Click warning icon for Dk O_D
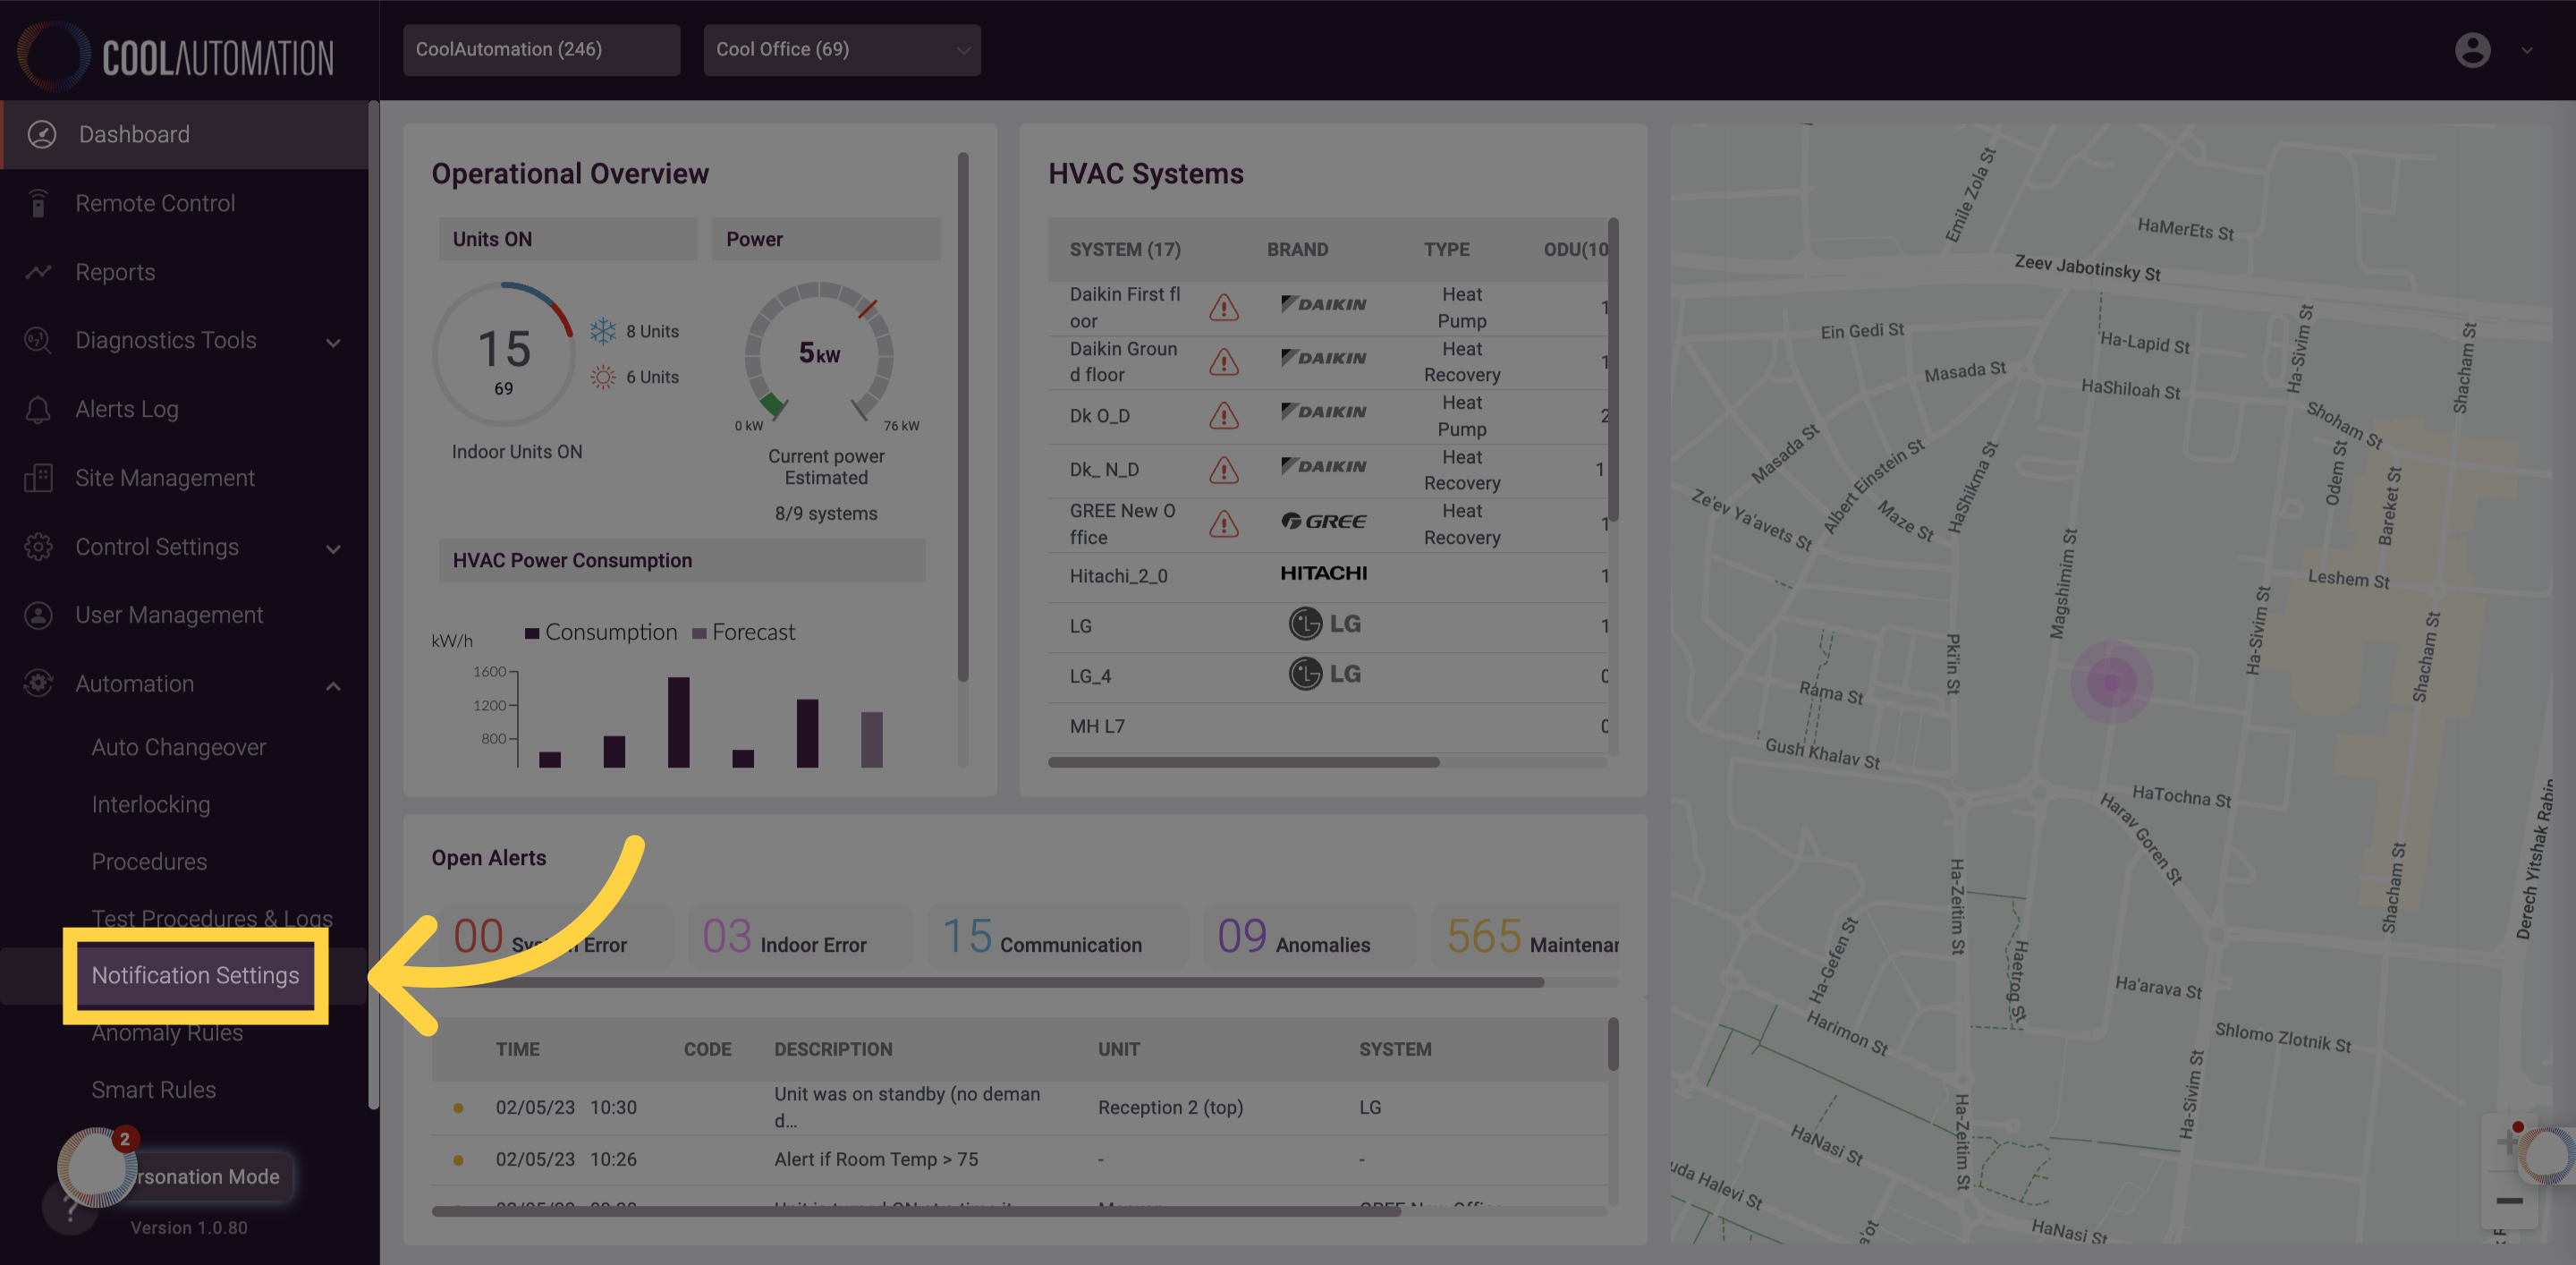Screen dimensions: 2576x1265 click(x=1224, y=415)
